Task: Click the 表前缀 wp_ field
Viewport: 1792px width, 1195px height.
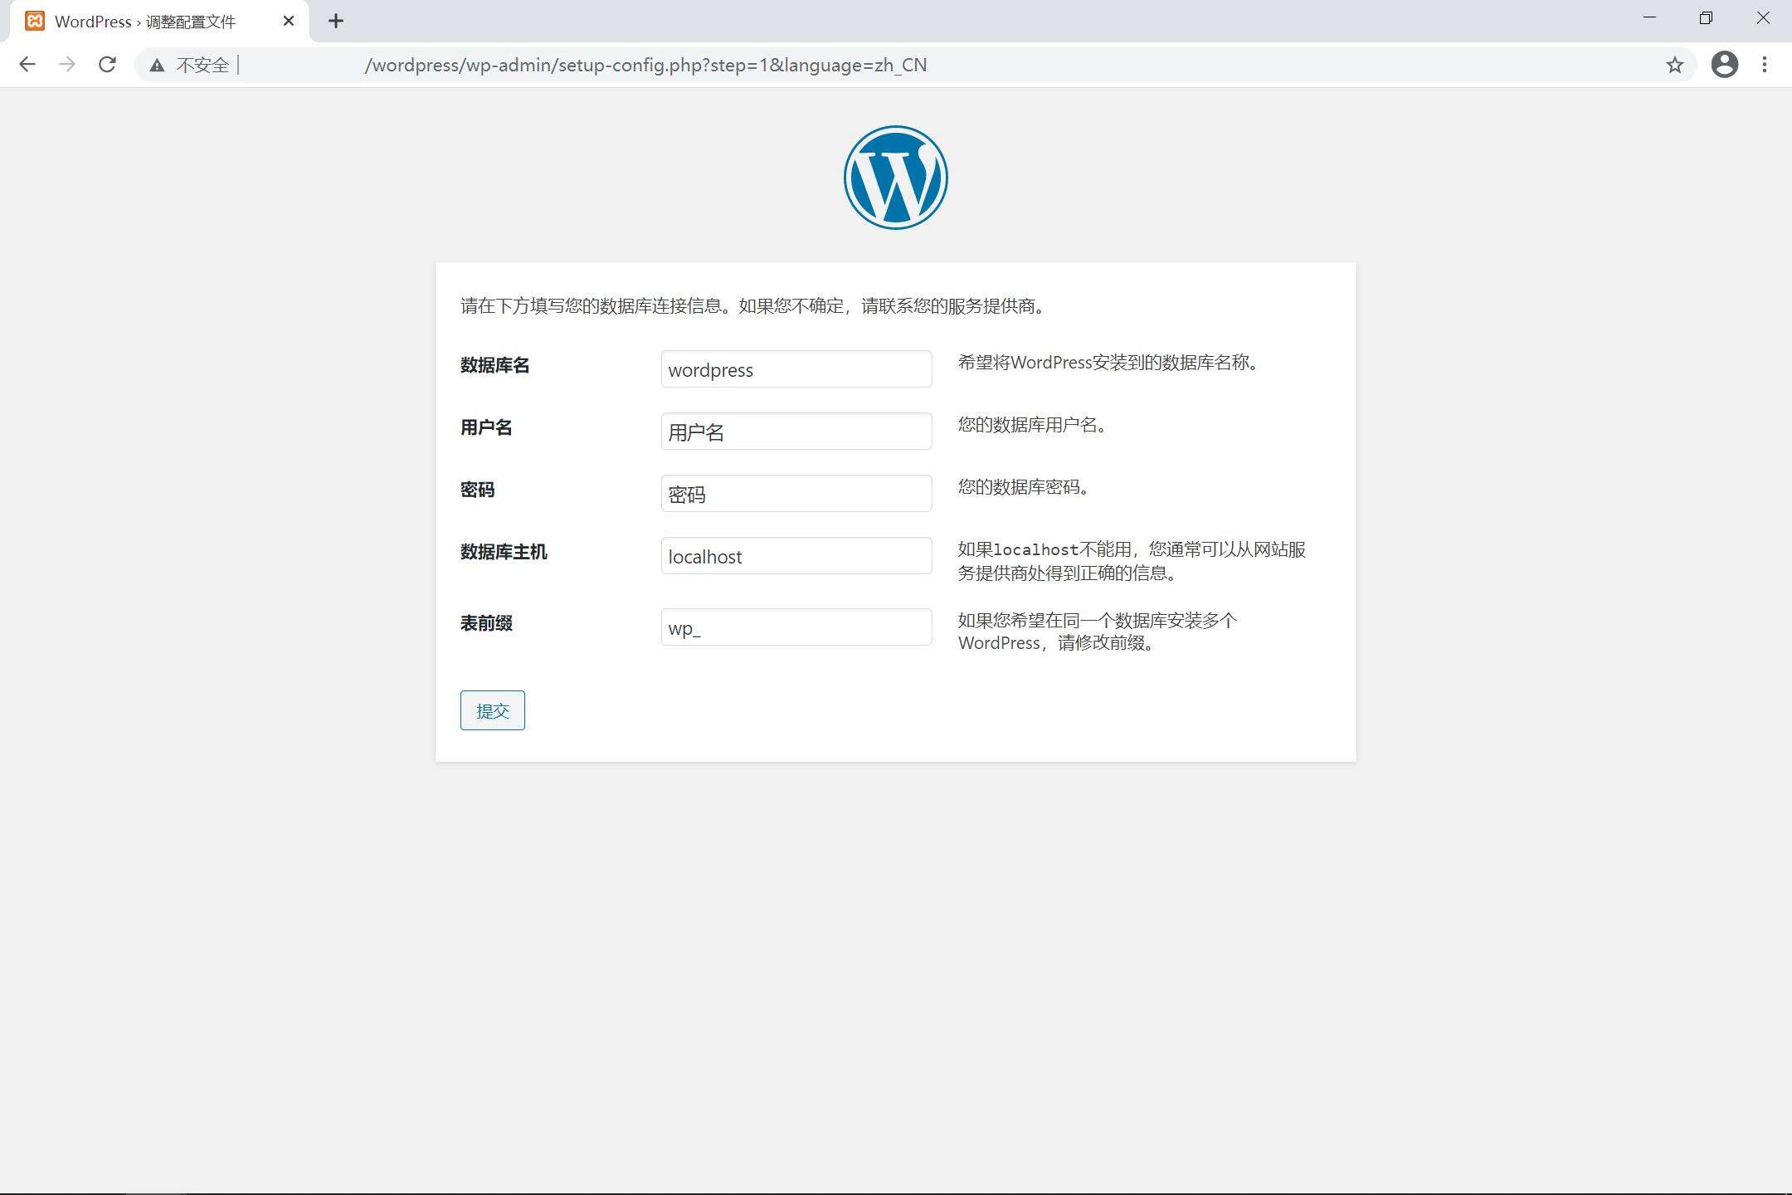Action: click(x=796, y=627)
